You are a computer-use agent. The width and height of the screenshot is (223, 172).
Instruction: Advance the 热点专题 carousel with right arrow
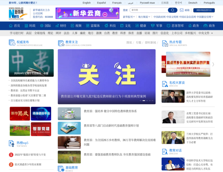[x=213, y=64]
